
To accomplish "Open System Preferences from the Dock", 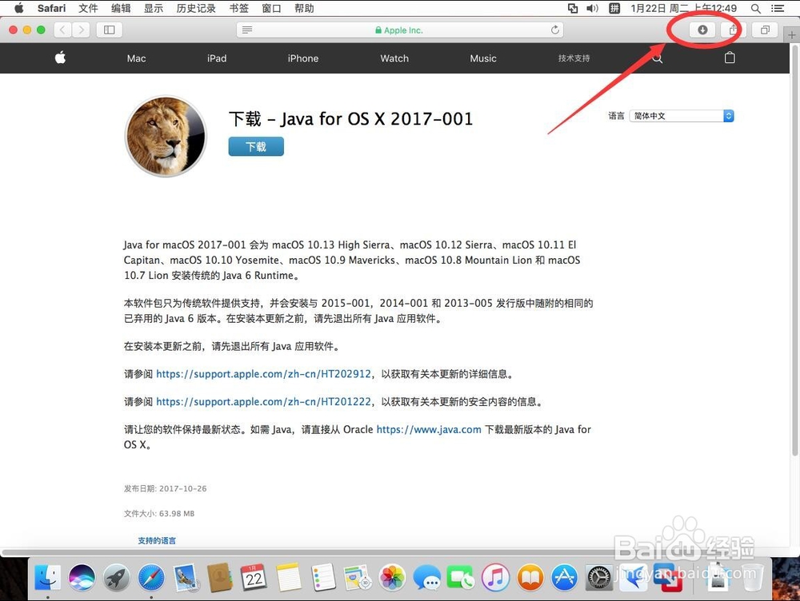I will point(598,578).
